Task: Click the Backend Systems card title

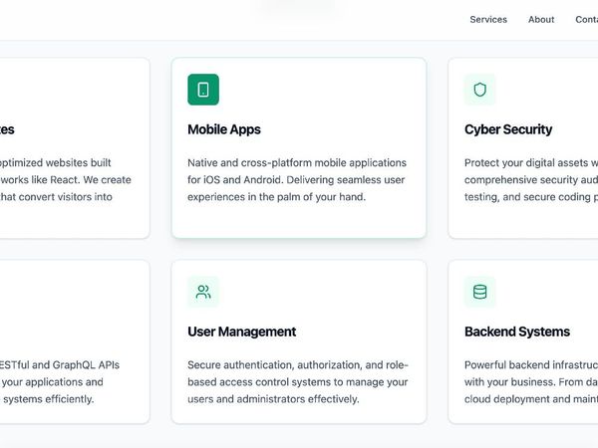Action: [517, 332]
